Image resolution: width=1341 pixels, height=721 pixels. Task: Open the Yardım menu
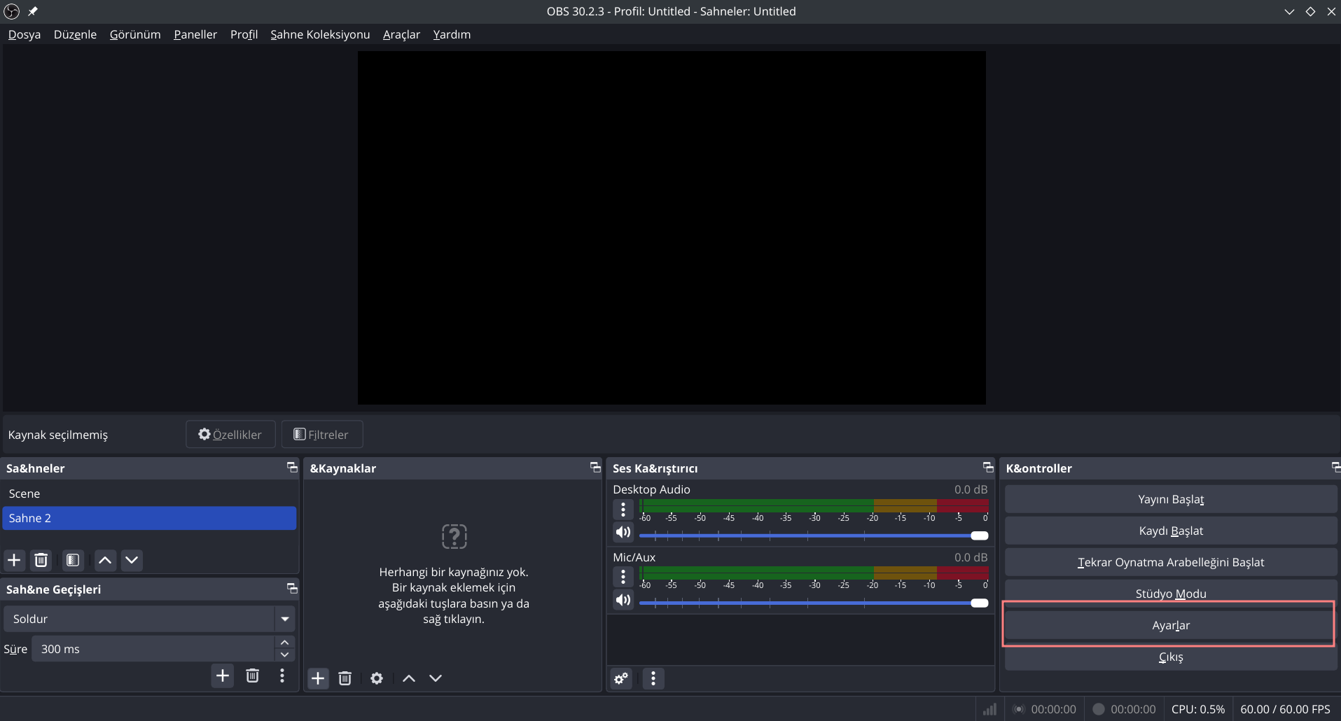[x=452, y=34]
